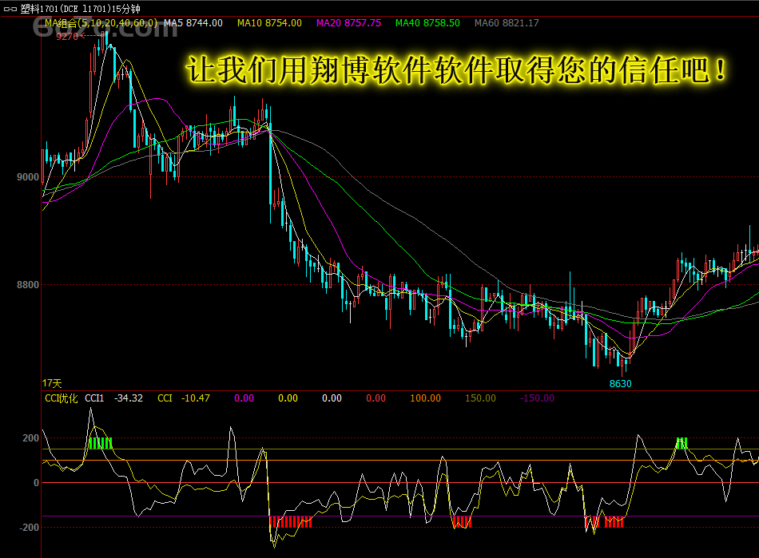The height and width of the screenshot is (558, 759).
Task: Select the MA组合(5,10,20,40,60,0) indicator label
Action: 101,23
